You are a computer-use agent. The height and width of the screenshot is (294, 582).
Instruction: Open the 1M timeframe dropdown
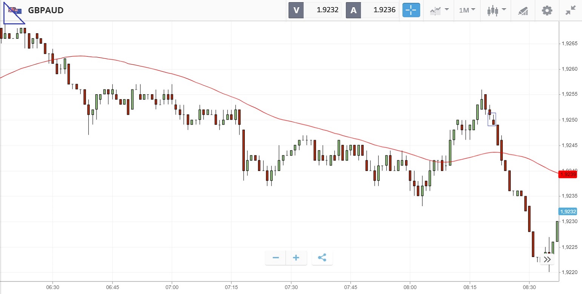467,10
